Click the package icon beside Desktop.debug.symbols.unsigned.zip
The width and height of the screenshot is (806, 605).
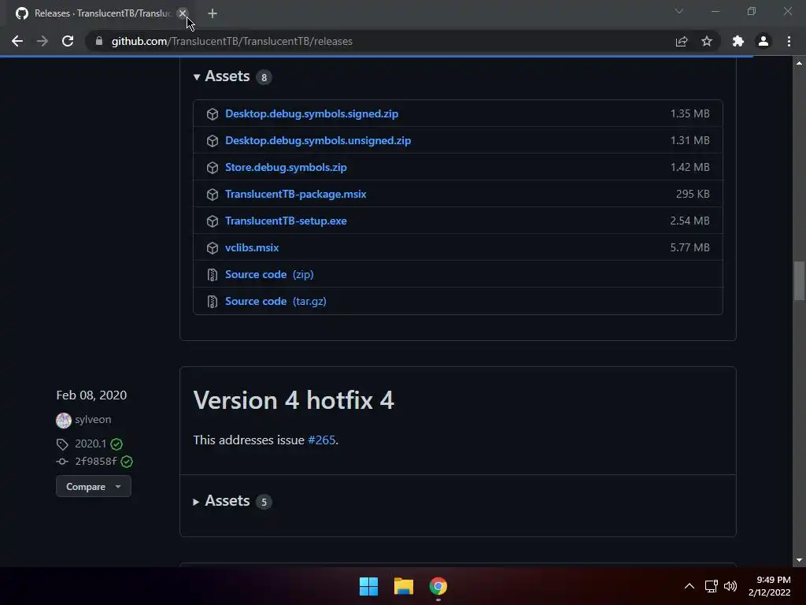[213, 141]
